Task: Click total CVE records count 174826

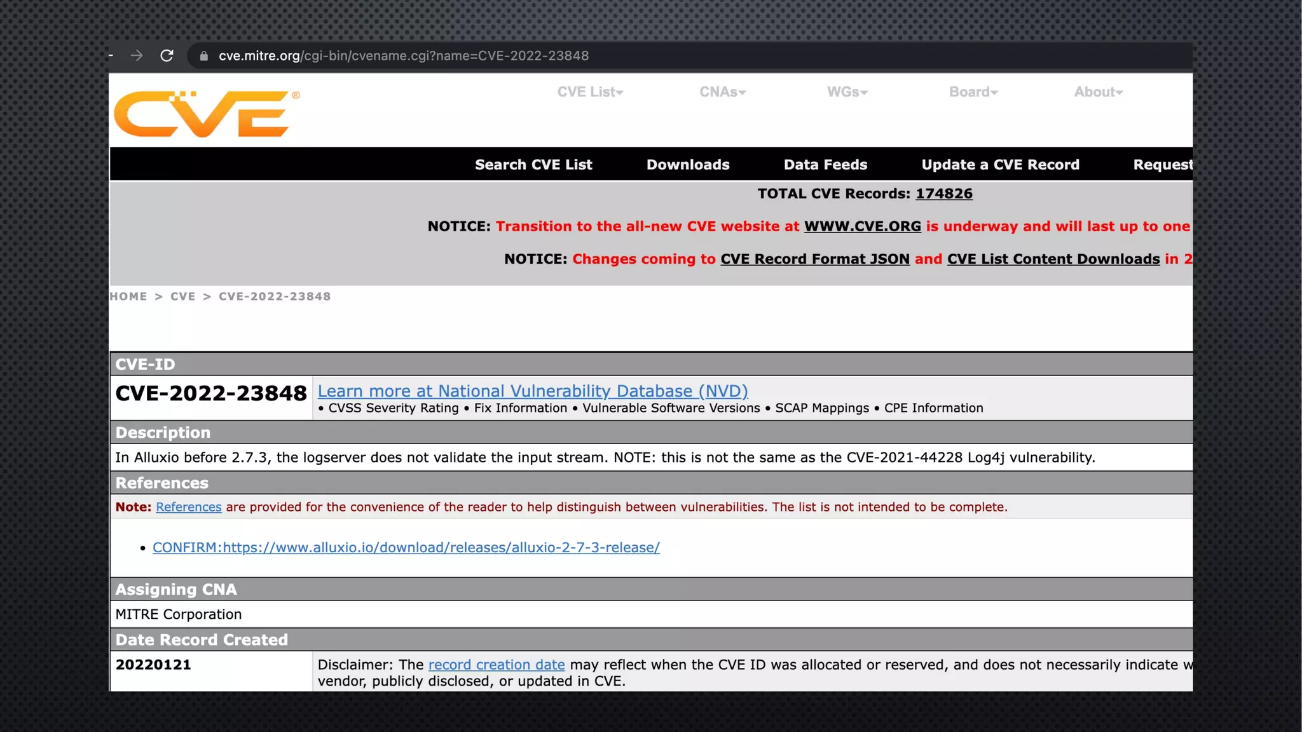Action: pyautogui.click(x=943, y=194)
